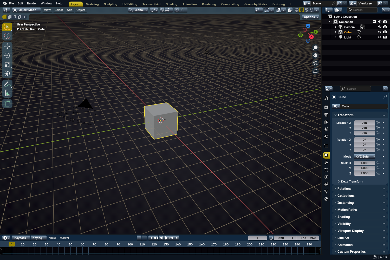The image size is (390, 260).
Task: Open the Output properties tab
Action: tap(326, 114)
